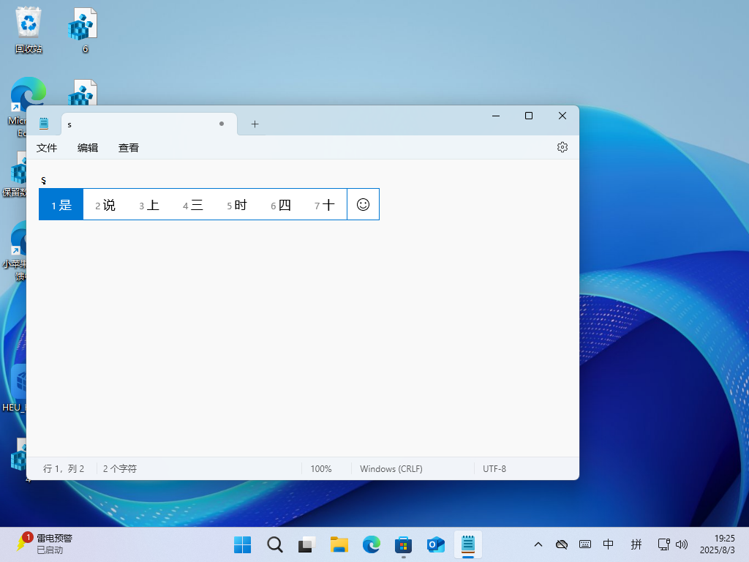Maximize the Notepad window
The height and width of the screenshot is (562, 749).
[529, 116]
